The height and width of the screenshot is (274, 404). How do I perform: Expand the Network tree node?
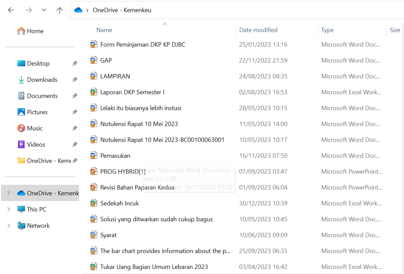click(9, 226)
